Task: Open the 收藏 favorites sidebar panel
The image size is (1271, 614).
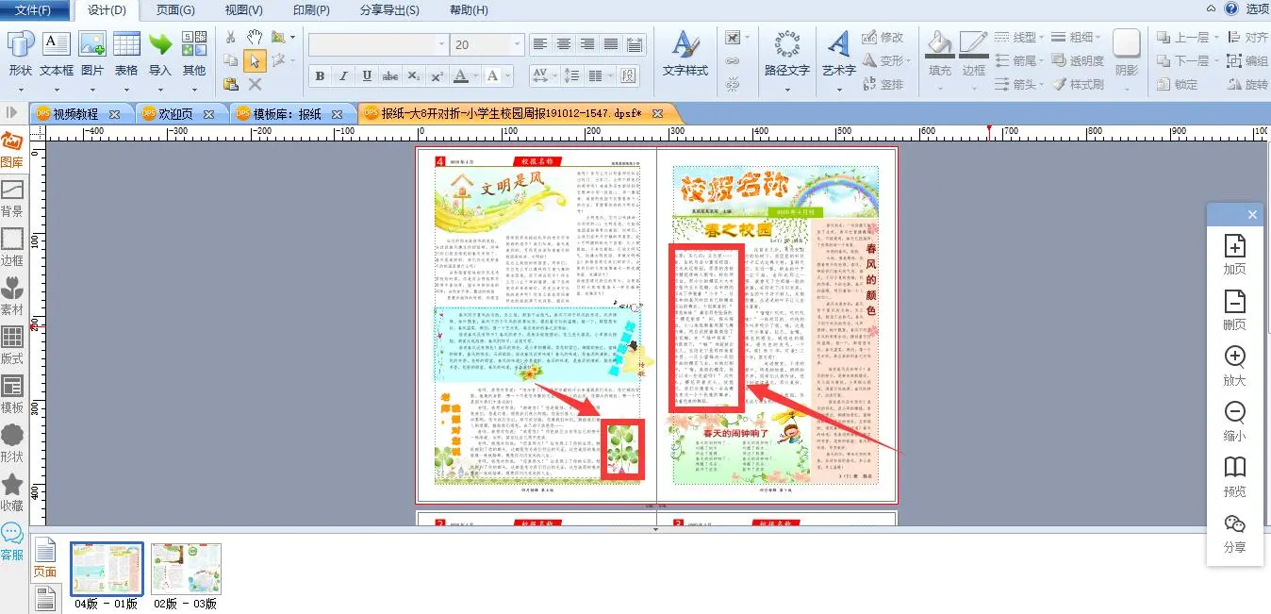Action: tap(12, 494)
